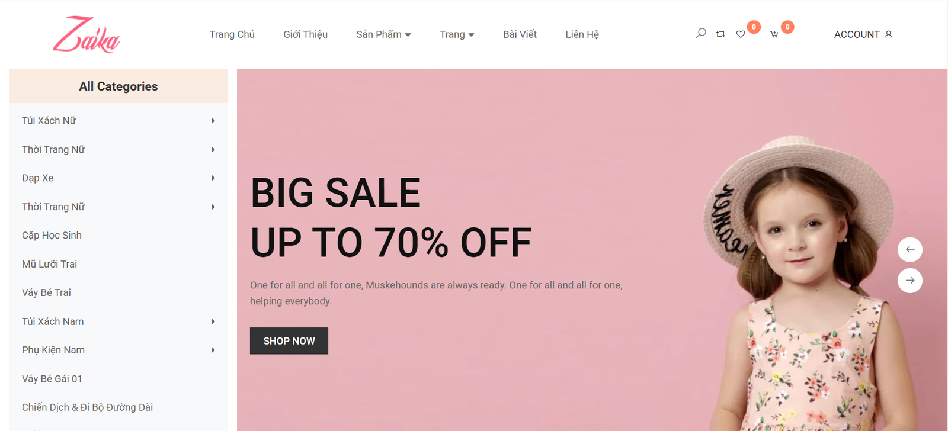Click the SHOP NOW button
The height and width of the screenshot is (431, 948).
pyautogui.click(x=289, y=341)
